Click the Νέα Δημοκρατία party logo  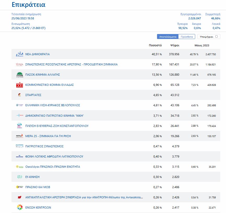coord(20,54)
